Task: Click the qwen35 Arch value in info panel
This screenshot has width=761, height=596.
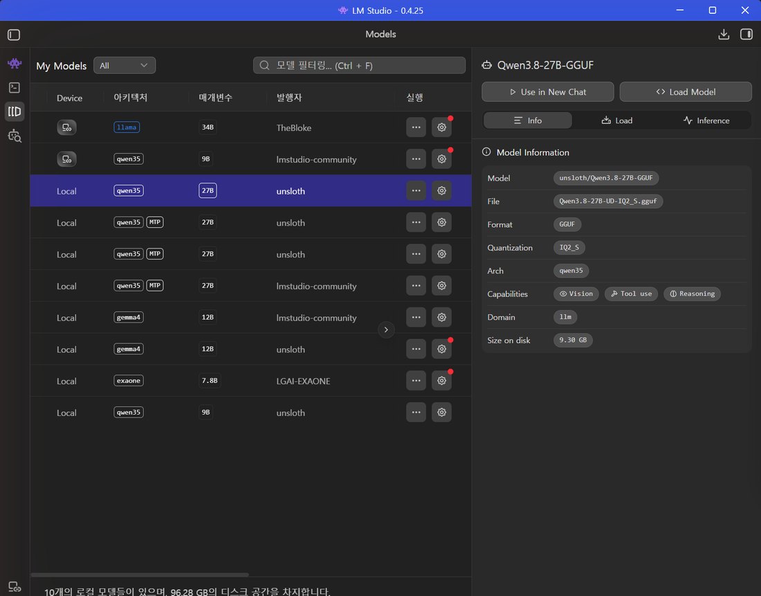Action: 571,271
